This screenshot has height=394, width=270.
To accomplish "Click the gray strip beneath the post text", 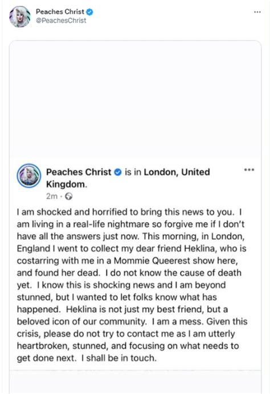I will 135,382.
